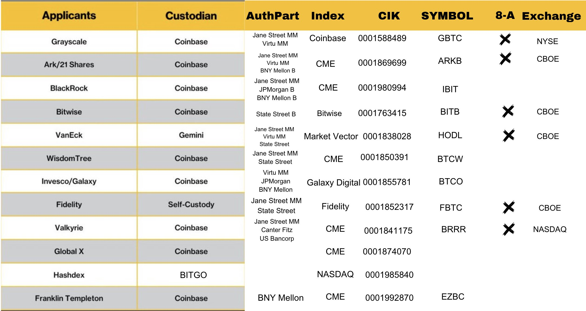The image size is (586, 311).
Task: Click the Franklin Templeton applicant cell
Action: pos(69,298)
